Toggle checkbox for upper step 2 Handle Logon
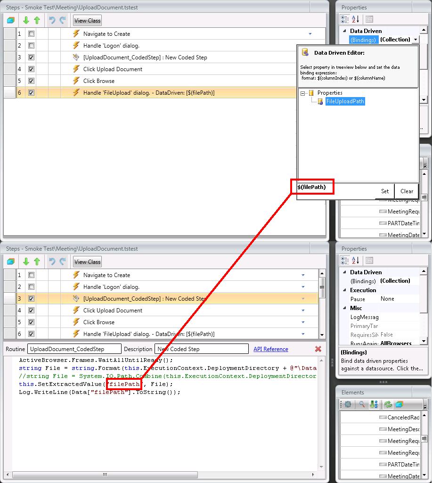 pos(31,46)
